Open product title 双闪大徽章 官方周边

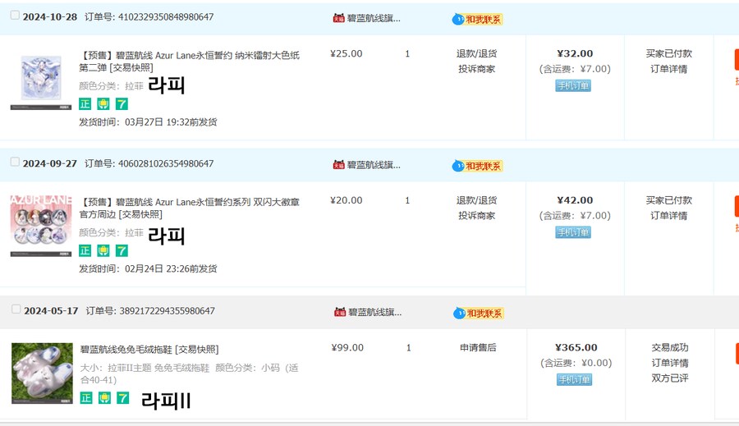coord(189,208)
